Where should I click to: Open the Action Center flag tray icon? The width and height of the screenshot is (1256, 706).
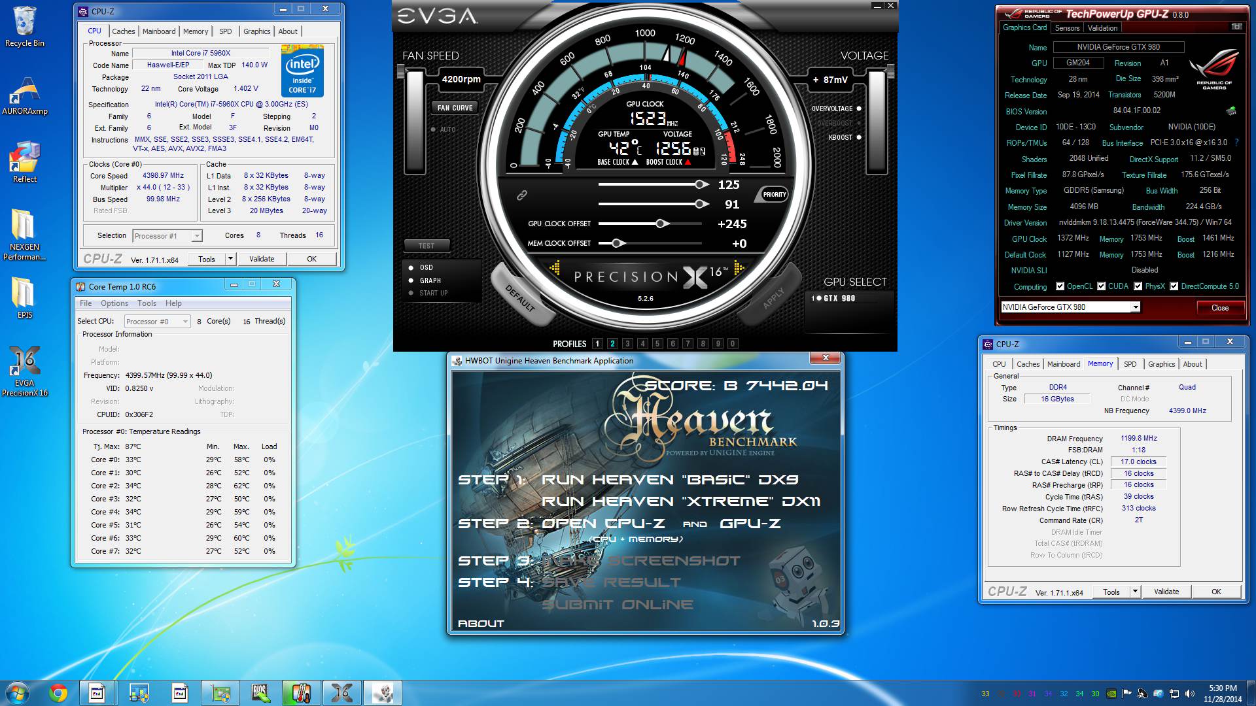click(x=1126, y=694)
